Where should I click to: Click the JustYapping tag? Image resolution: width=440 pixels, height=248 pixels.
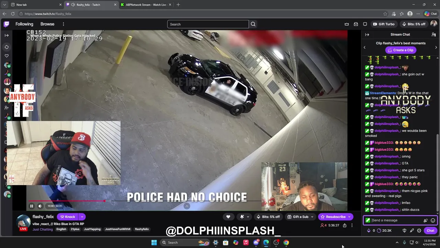(x=92, y=229)
